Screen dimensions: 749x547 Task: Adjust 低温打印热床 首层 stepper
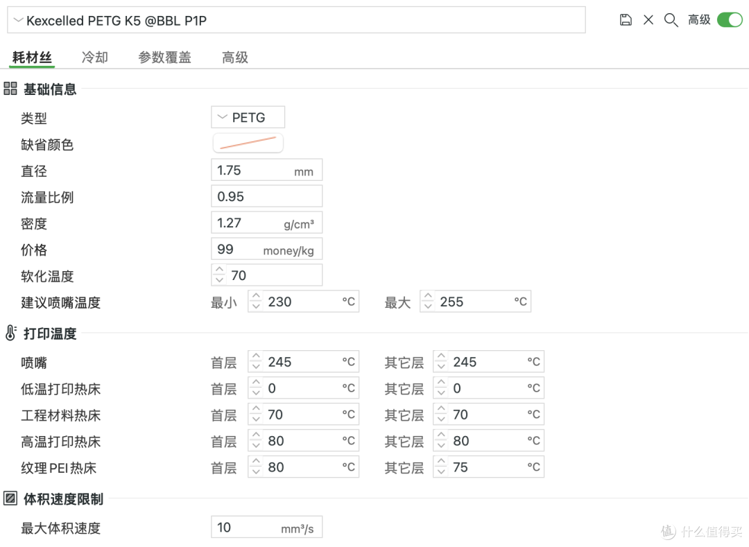click(x=256, y=388)
